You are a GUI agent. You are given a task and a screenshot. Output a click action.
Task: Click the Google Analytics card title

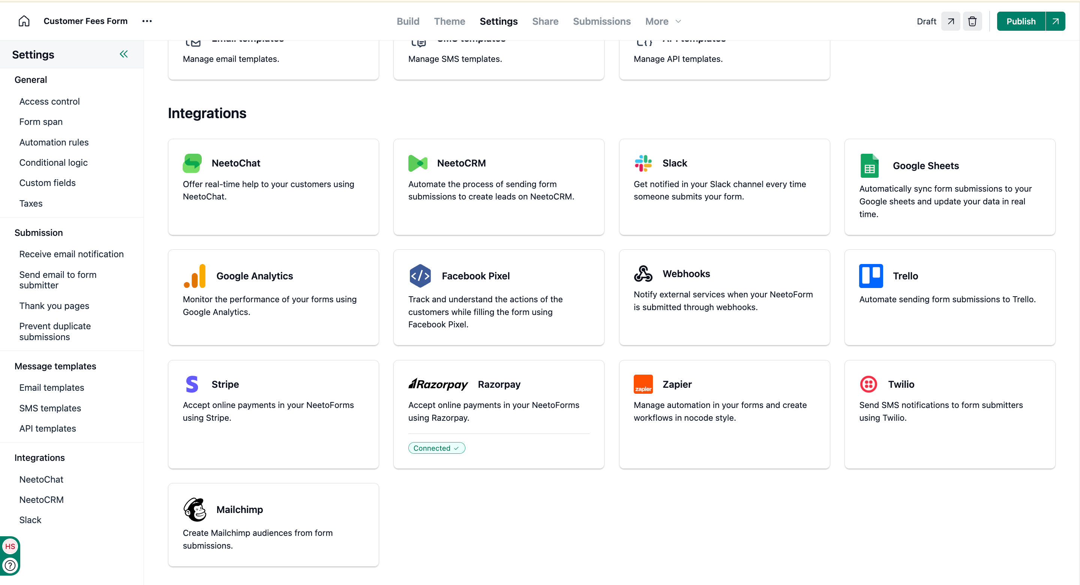[255, 276]
